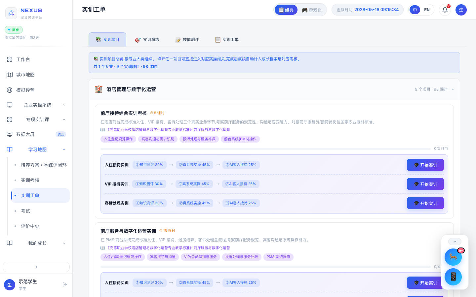Click the logout icon beside 示范学生
The height and width of the screenshot is (297, 476).
point(65,284)
